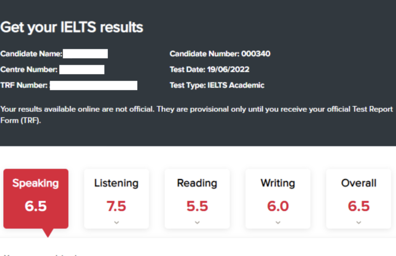The image size is (396, 256).
Task: Expand the chevron under Overall 6.5
Action: click(359, 223)
